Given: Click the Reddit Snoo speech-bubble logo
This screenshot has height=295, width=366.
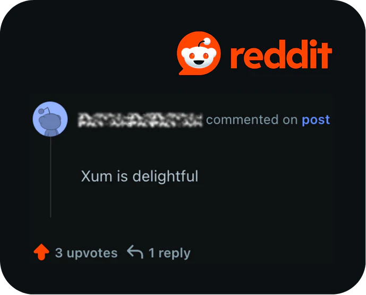Looking at the screenshot, I should coord(199,53).
